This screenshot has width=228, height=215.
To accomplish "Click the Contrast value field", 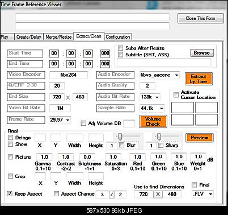I will click(66, 157).
